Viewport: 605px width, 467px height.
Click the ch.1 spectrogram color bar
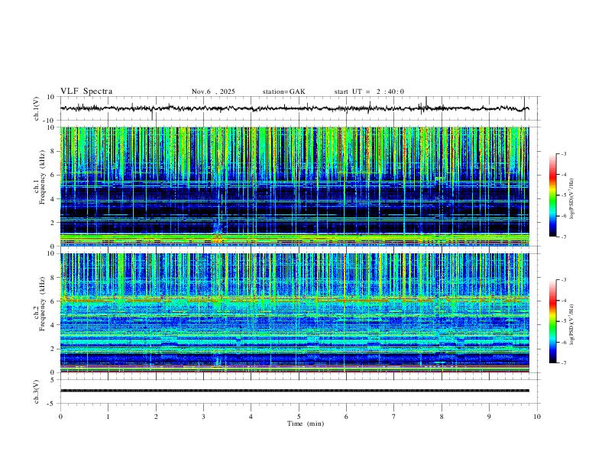pyautogui.click(x=552, y=195)
